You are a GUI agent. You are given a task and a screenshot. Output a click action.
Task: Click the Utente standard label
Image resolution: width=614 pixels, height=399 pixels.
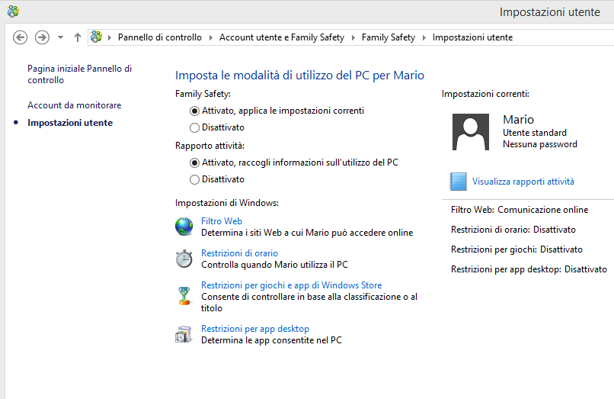tap(535, 133)
